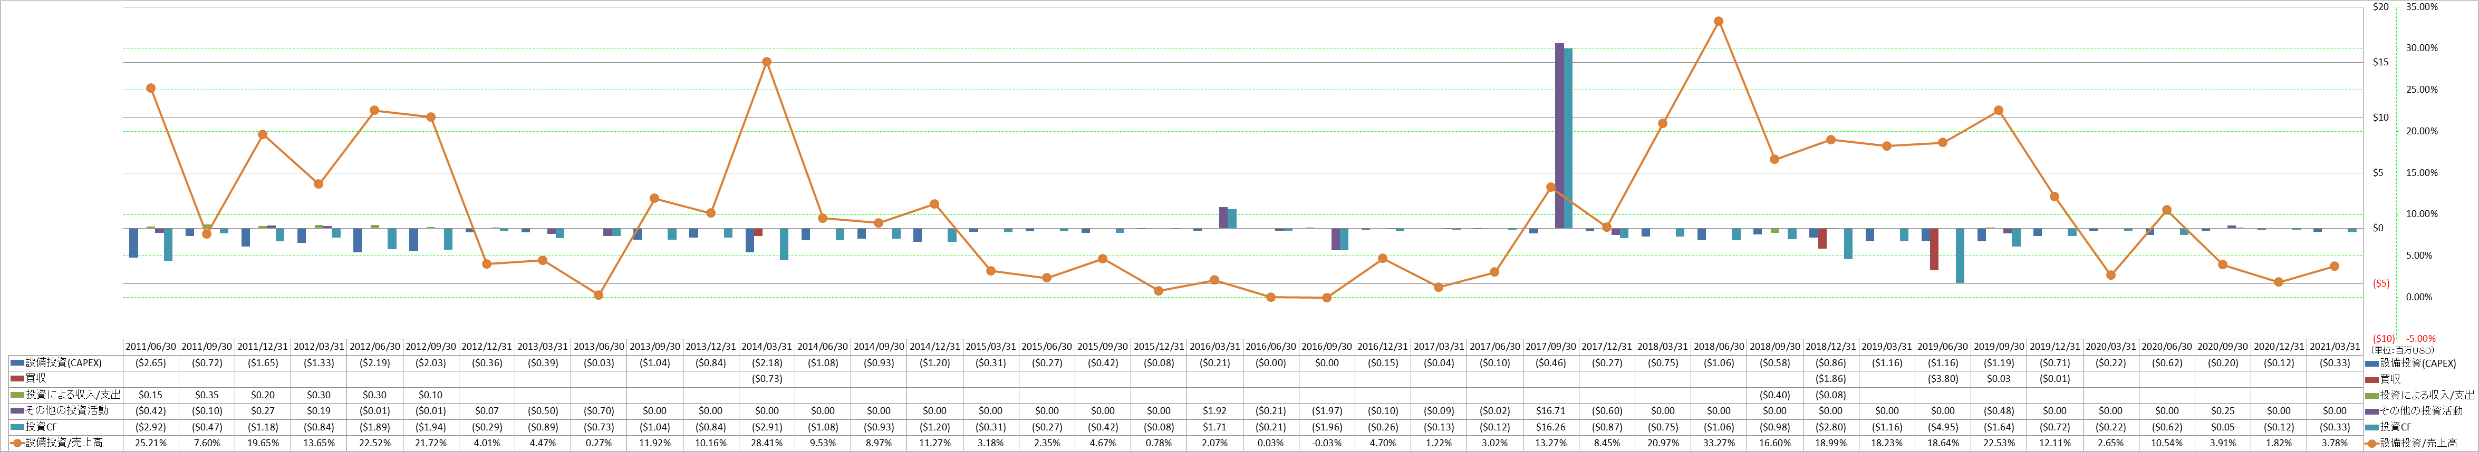Click the ($1.97) other investing cell
The height and width of the screenshot is (452, 2479).
pyautogui.click(x=1327, y=411)
